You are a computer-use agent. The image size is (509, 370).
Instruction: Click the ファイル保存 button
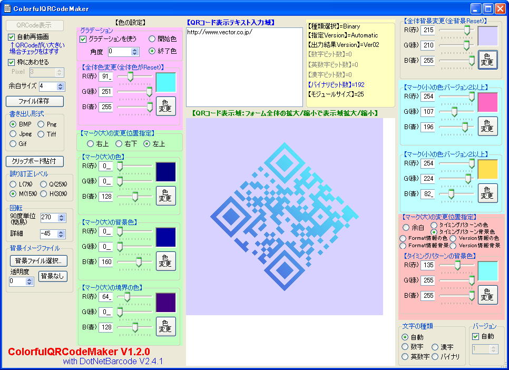[x=34, y=101]
